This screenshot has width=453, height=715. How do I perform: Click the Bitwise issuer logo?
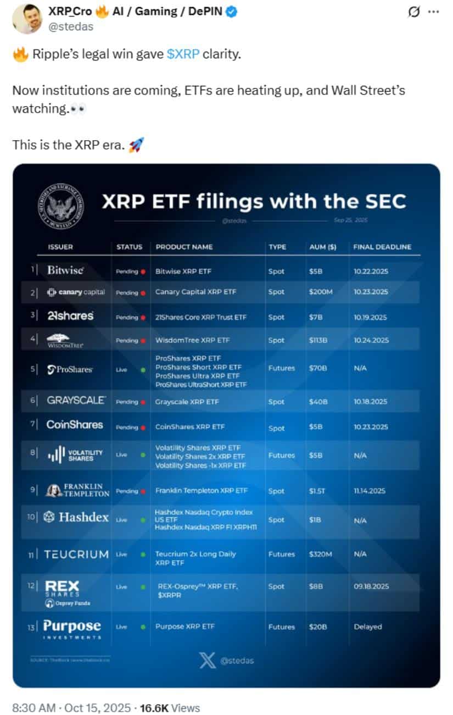pyautogui.click(x=65, y=270)
